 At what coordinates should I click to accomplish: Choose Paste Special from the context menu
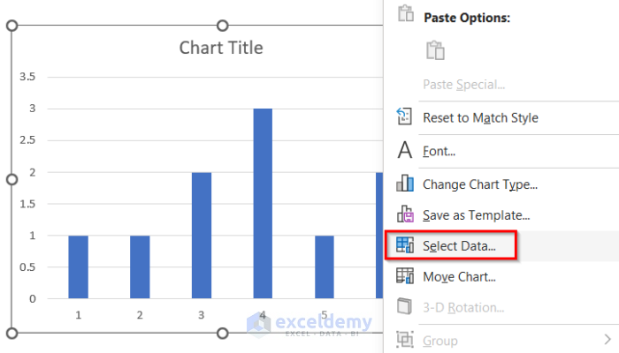(463, 85)
